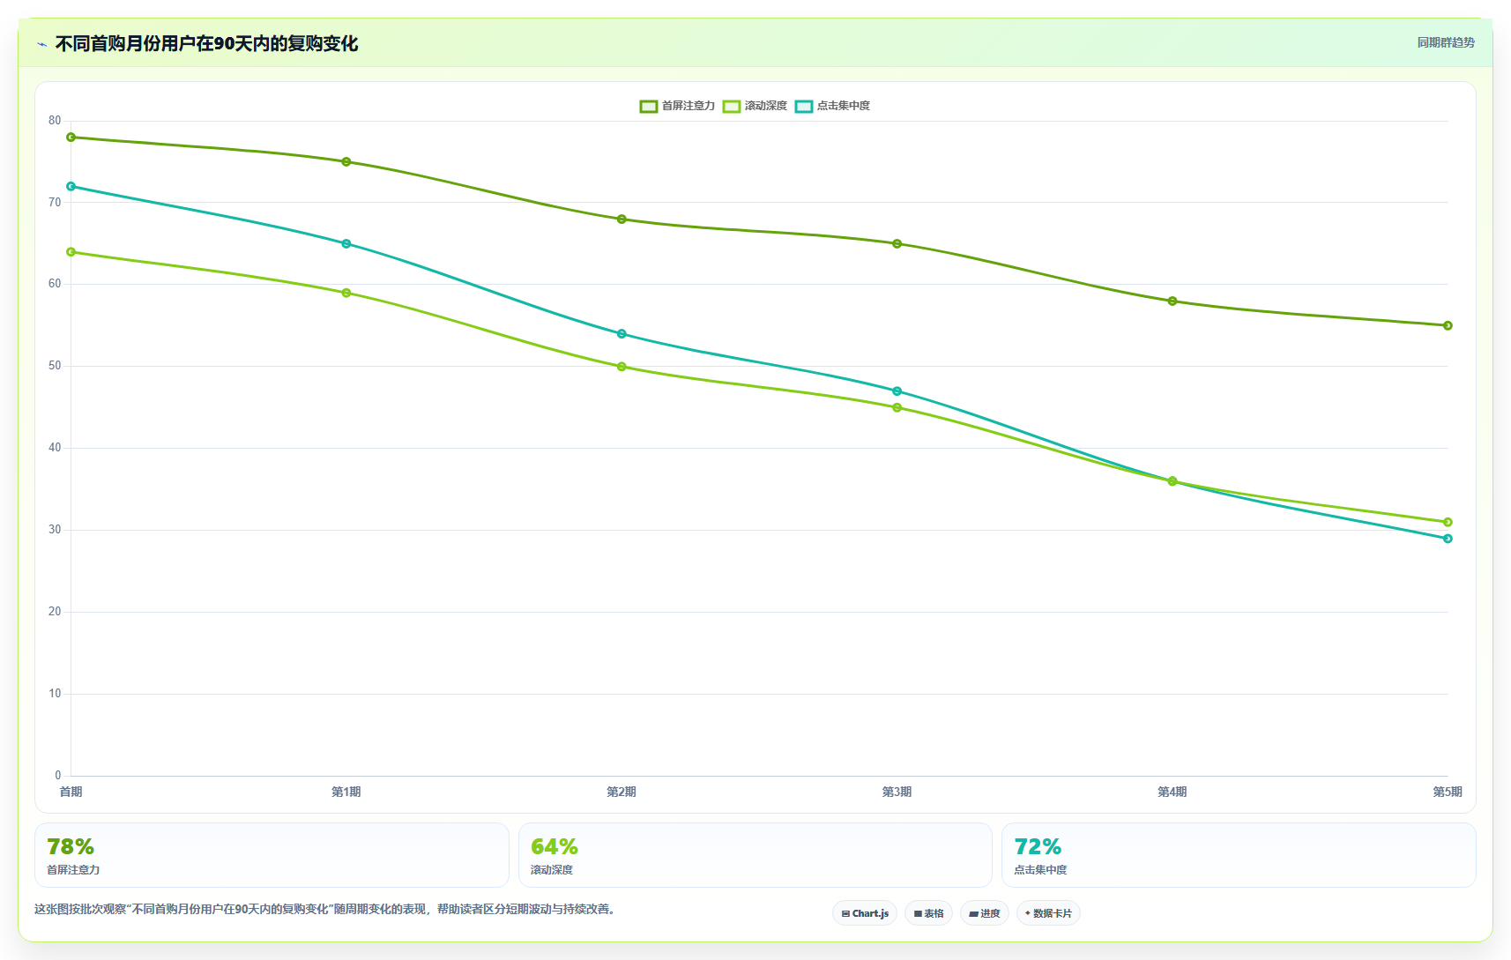Image resolution: width=1511 pixels, height=960 pixels.
Task: Click the 首屏注意力 data point at 第3期
Action: point(897,244)
